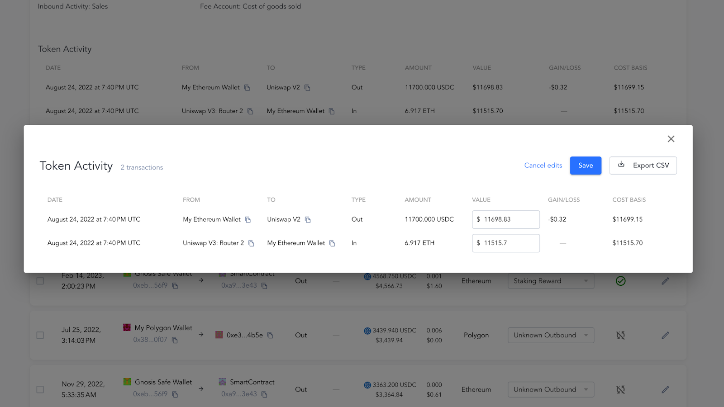Click green checkmark status on Staking Reward row
Screen dimensions: 724x407
click(x=620, y=281)
